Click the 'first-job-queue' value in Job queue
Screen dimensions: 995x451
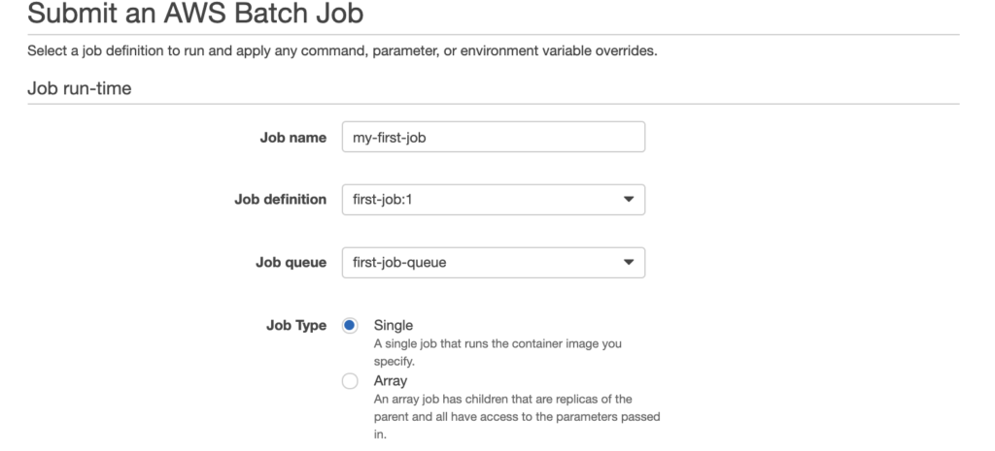(399, 262)
